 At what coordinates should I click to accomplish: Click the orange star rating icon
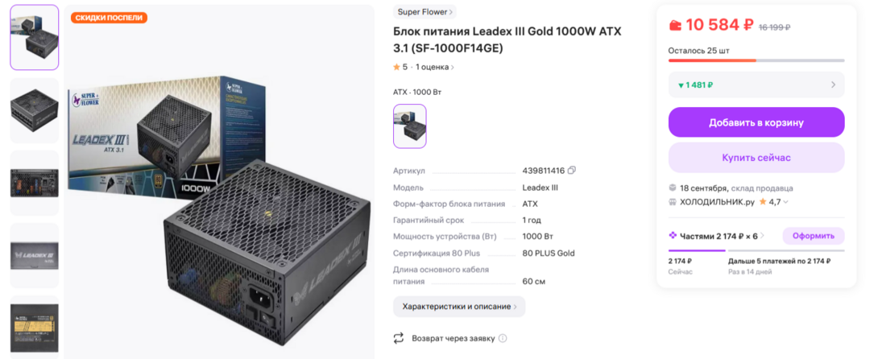396,67
